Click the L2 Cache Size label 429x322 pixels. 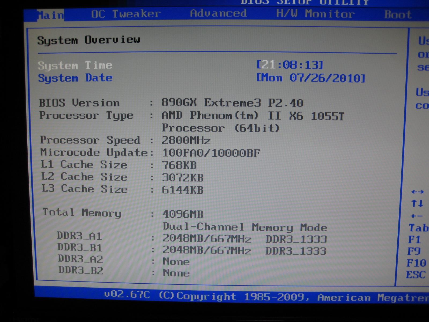click(x=84, y=177)
